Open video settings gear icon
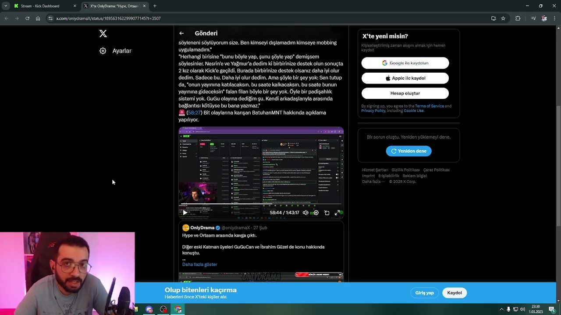Viewport: 561px width, 315px height. coord(316,213)
